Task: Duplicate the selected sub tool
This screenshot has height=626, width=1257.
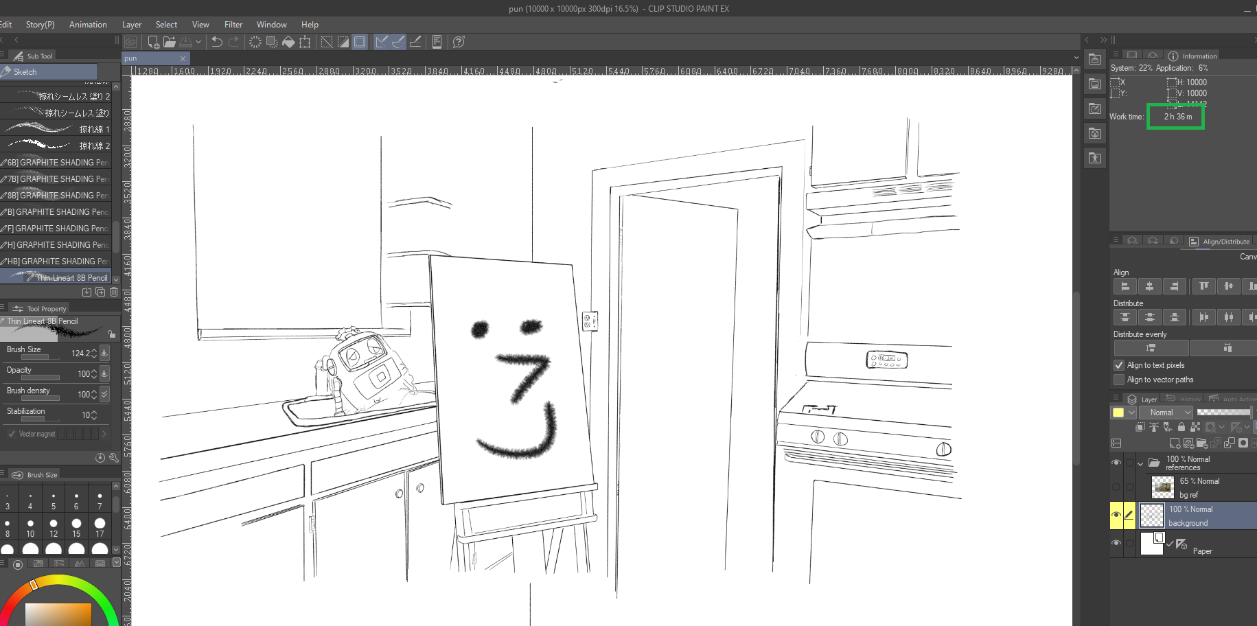Action: pos(100,292)
